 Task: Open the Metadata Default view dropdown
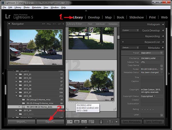[130, 47]
